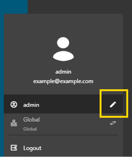Click the small grey Global subtitle

tap(30, 129)
